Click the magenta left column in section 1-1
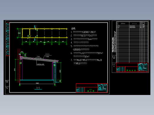The width and height of the screenshot is (154, 115). 22,70
